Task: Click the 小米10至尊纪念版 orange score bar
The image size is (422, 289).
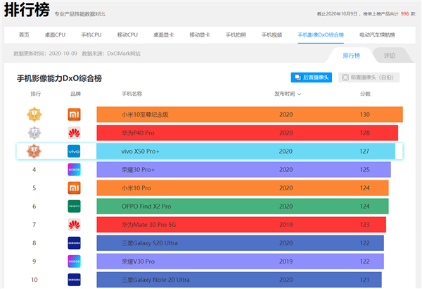Action: pyautogui.click(x=250, y=114)
